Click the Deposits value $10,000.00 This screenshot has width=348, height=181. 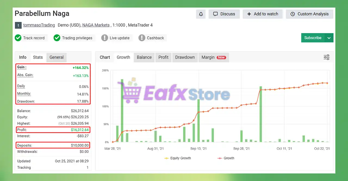coord(80,145)
